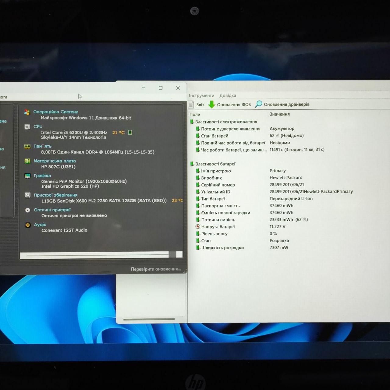This screenshot has height=390, width=390.
Task: Click the icon beside Поточне джерело живлення
Action: point(198,129)
